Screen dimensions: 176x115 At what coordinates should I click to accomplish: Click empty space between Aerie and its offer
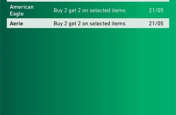coord(38,24)
